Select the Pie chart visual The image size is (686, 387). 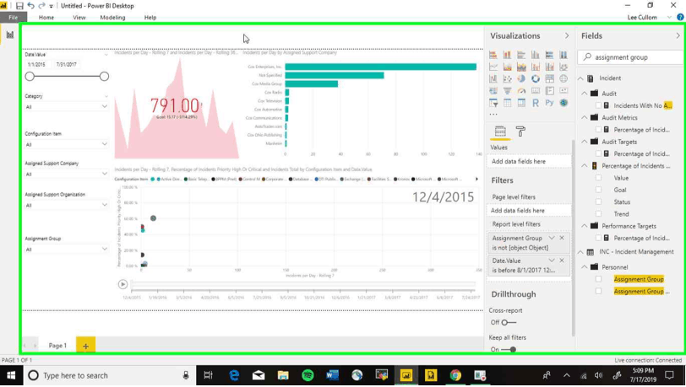point(521,78)
